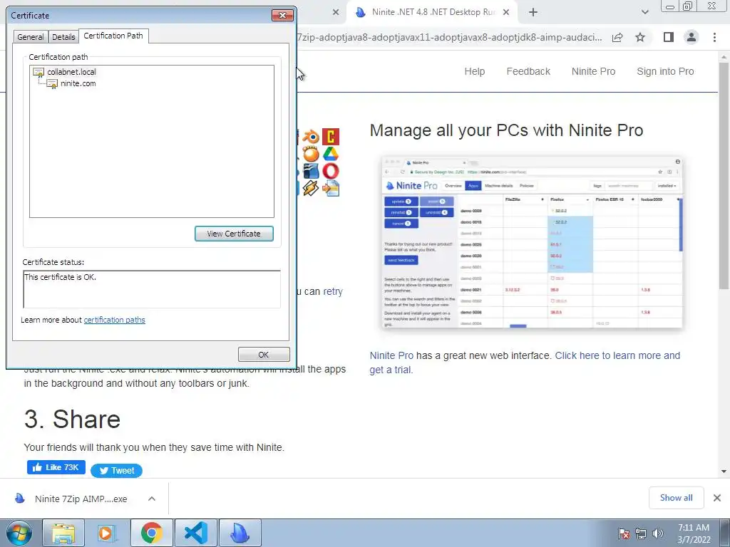Image resolution: width=730 pixels, height=547 pixels.
Task: Click the page scrollbar down arrow
Action: [x=724, y=472]
